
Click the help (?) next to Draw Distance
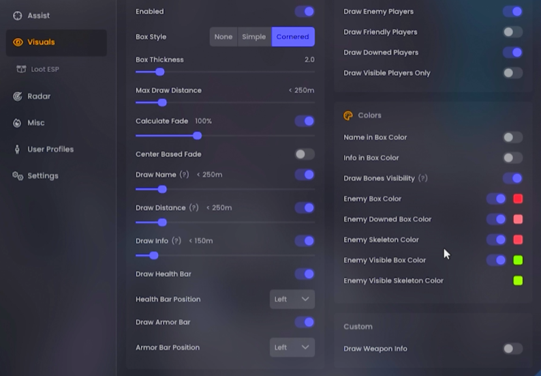point(194,207)
